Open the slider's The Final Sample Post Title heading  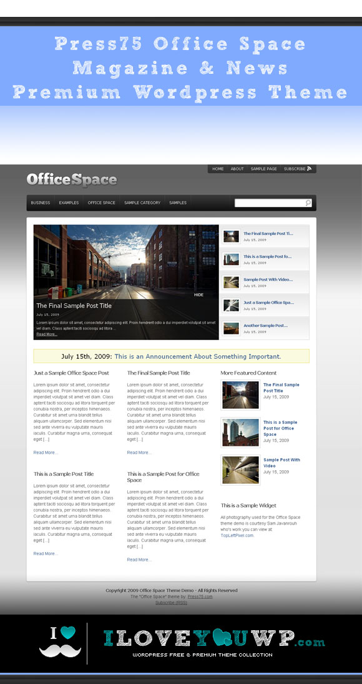point(74,306)
